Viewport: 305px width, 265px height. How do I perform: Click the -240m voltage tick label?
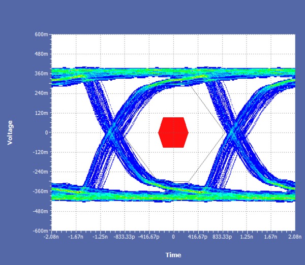pos(40,172)
